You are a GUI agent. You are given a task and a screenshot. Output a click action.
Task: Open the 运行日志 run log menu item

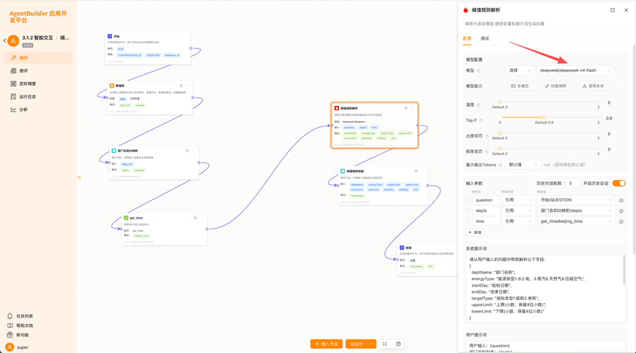[38, 96]
